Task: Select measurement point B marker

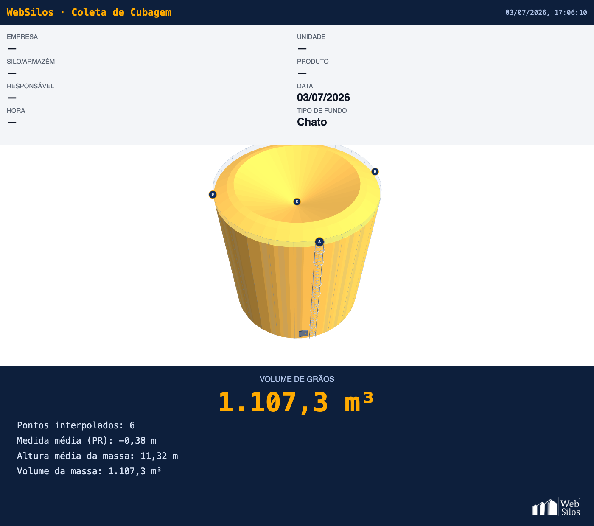Action: [x=375, y=172]
